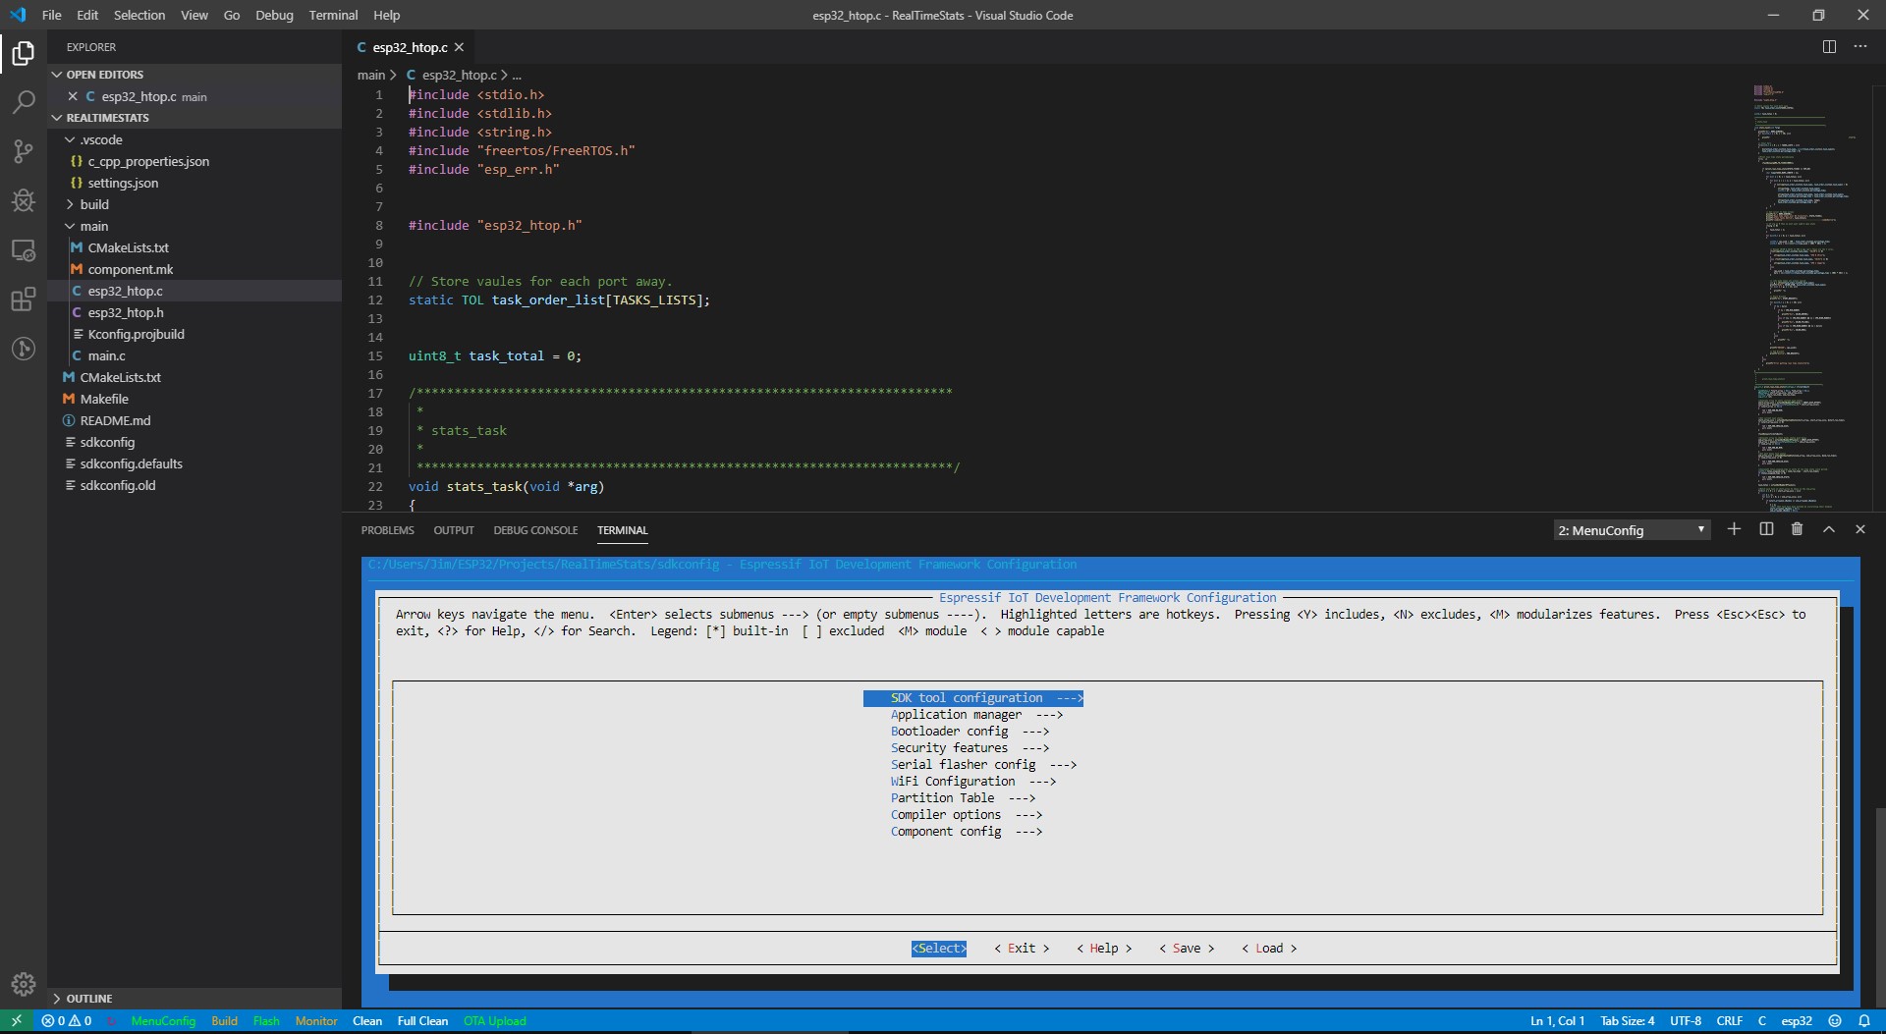Viewport: 1886px width, 1034px height.
Task: Open the Selection menu
Action: [139, 15]
